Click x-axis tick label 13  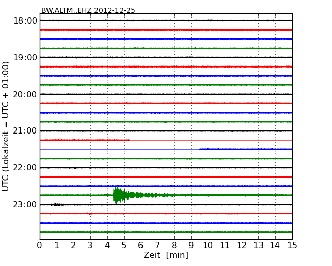point(258,245)
